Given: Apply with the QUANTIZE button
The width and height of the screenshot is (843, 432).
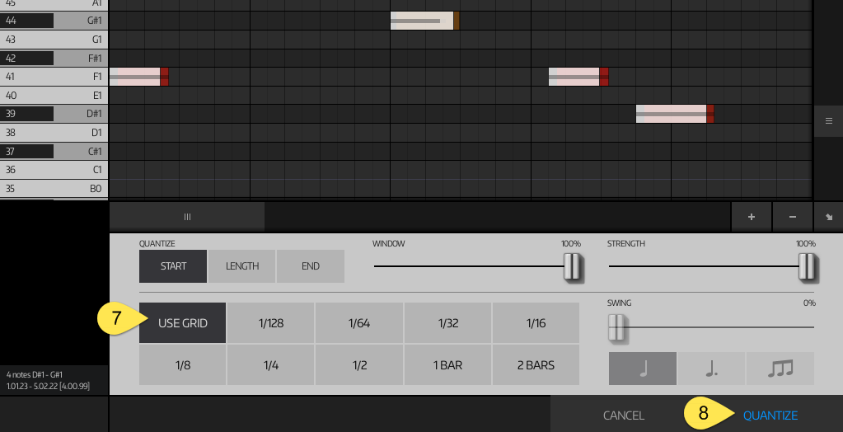Looking at the screenshot, I should click(x=770, y=416).
